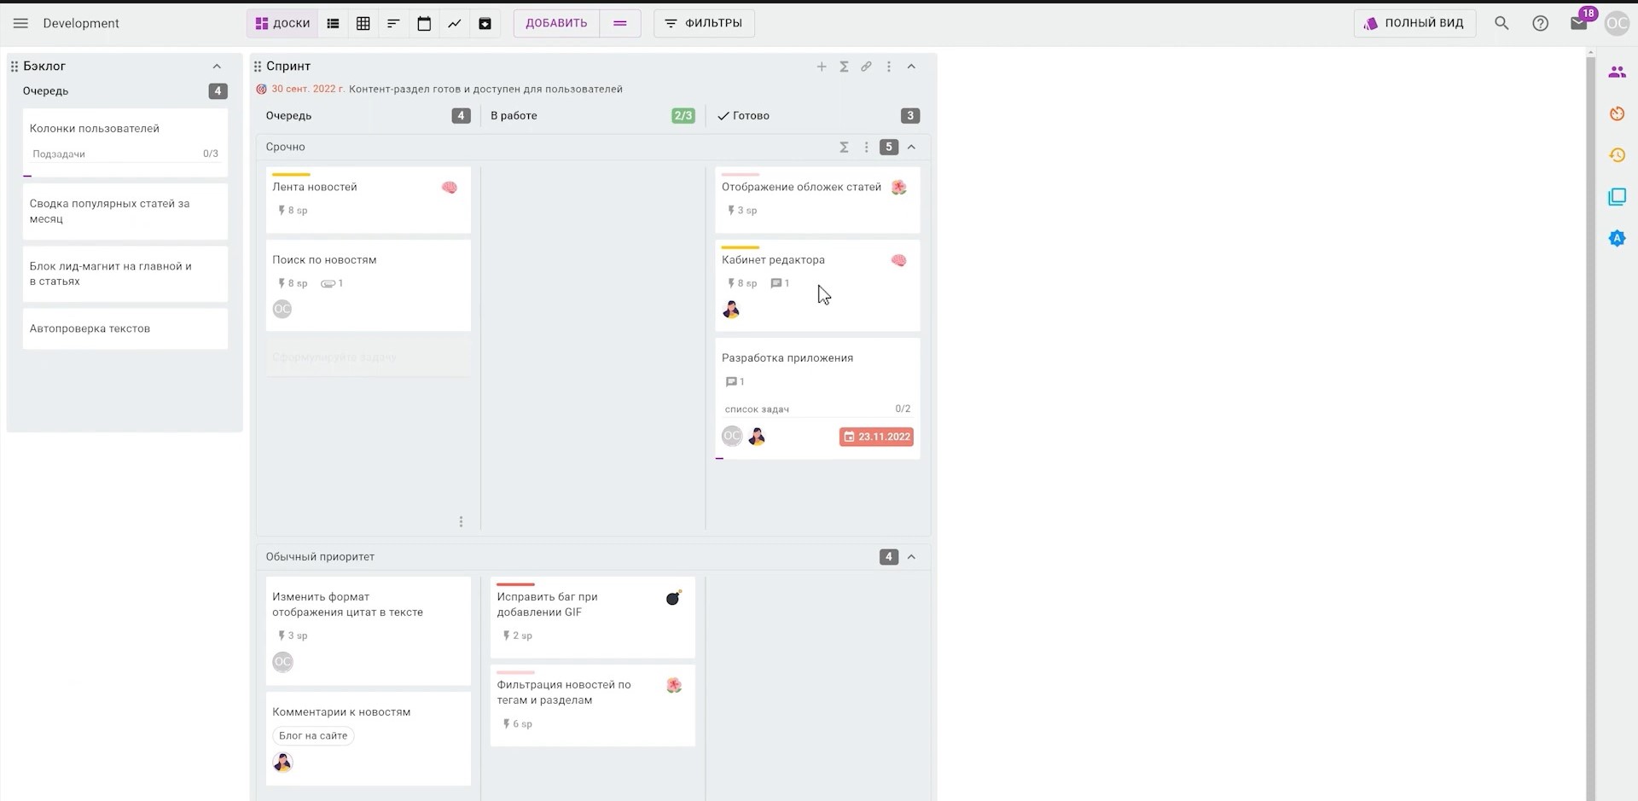Collapse the Бэклог board
Screen dimensions: 1638x801
click(x=217, y=67)
